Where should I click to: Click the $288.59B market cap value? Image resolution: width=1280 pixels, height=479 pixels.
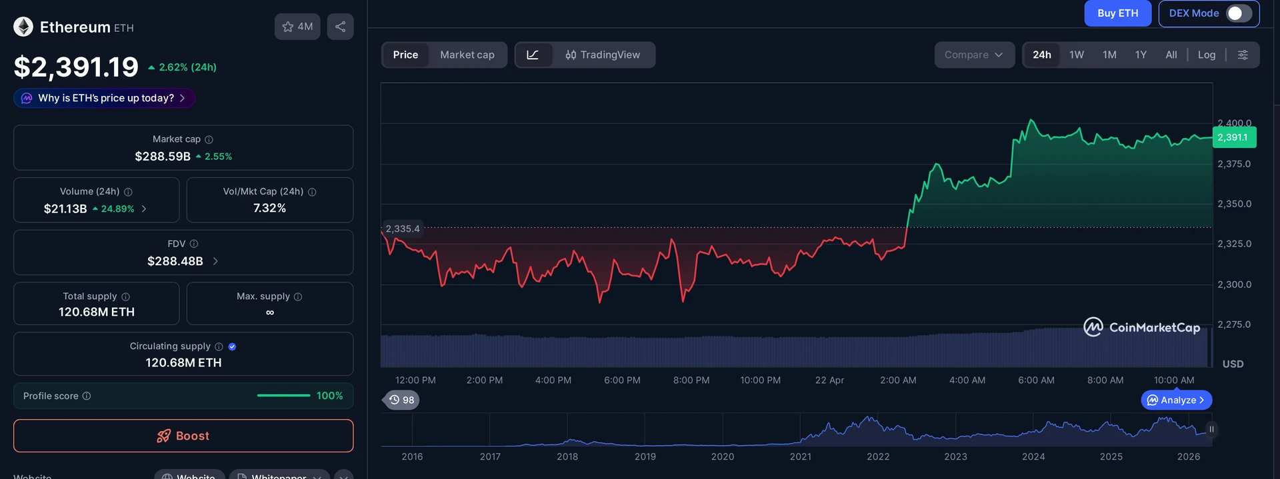click(x=163, y=157)
